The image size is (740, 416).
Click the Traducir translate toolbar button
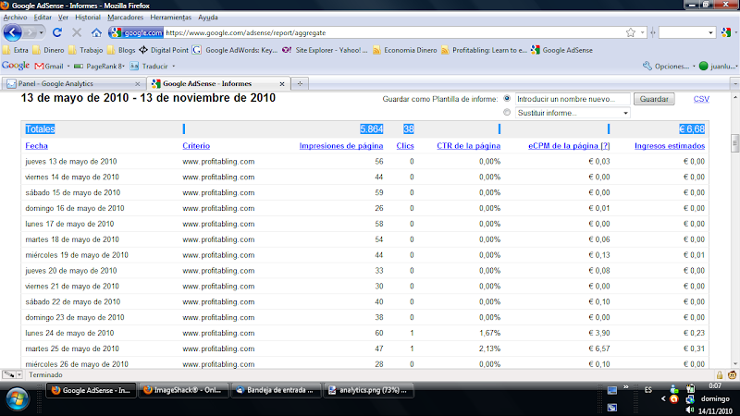[x=149, y=66]
